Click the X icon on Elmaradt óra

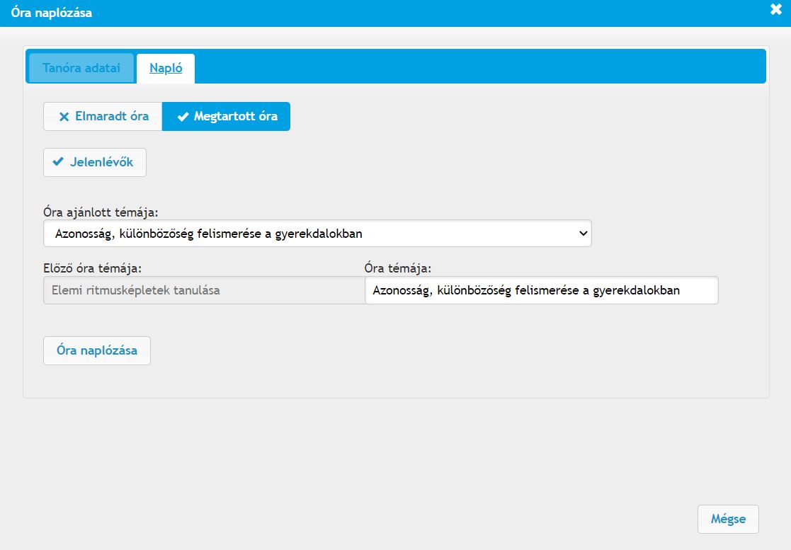(64, 117)
